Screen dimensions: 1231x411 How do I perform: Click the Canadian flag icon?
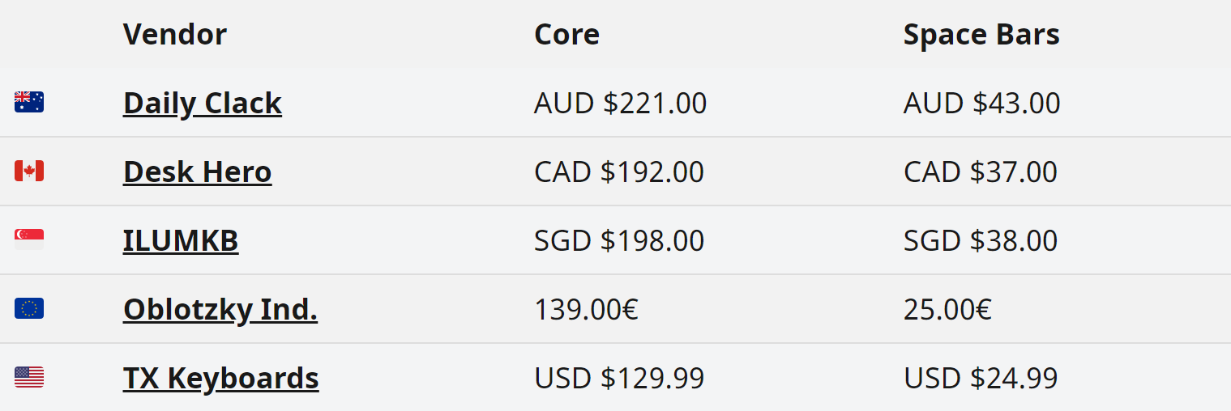[29, 171]
